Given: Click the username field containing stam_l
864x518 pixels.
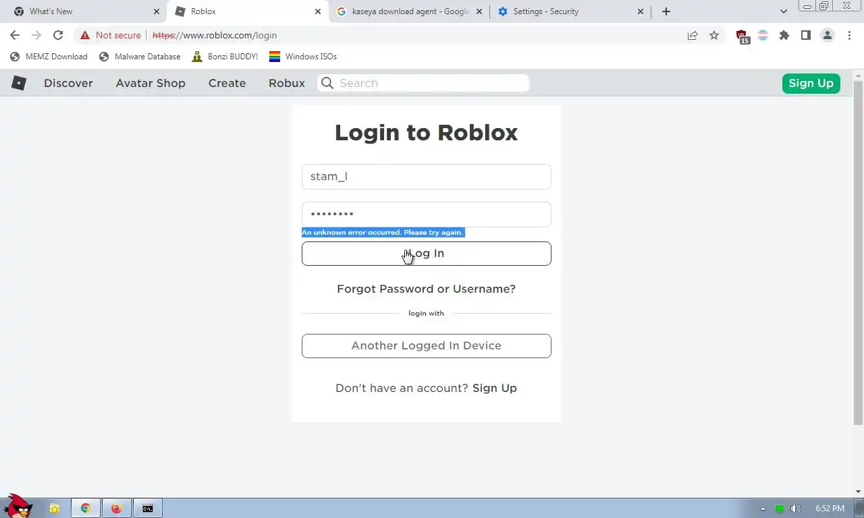Looking at the screenshot, I should pyautogui.click(x=426, y=177).
